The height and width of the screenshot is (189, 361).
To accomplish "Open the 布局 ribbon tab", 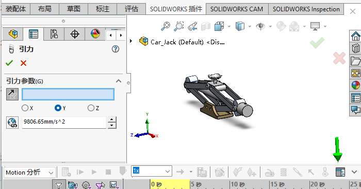I will coord(45,9).
